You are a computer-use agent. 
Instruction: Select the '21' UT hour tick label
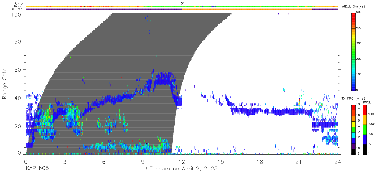(299, 161)
